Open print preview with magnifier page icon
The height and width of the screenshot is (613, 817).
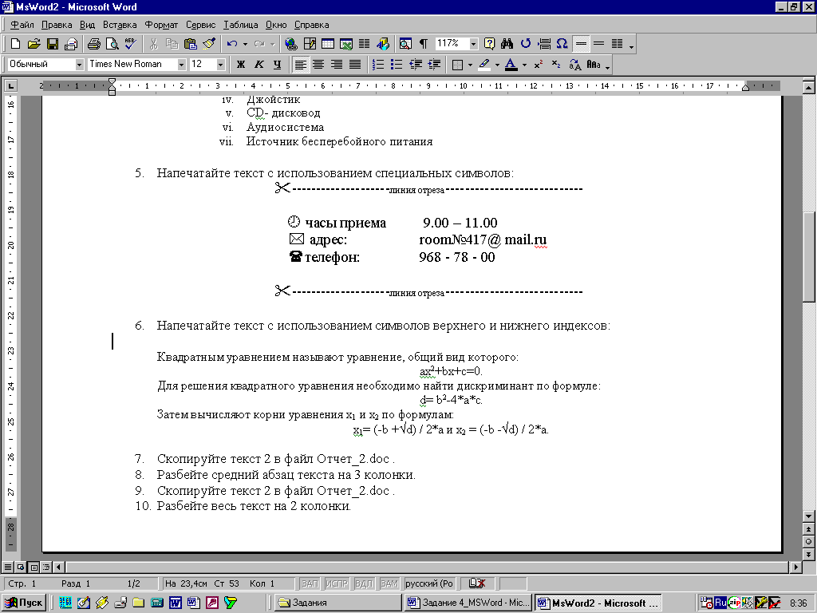point(112,45)
